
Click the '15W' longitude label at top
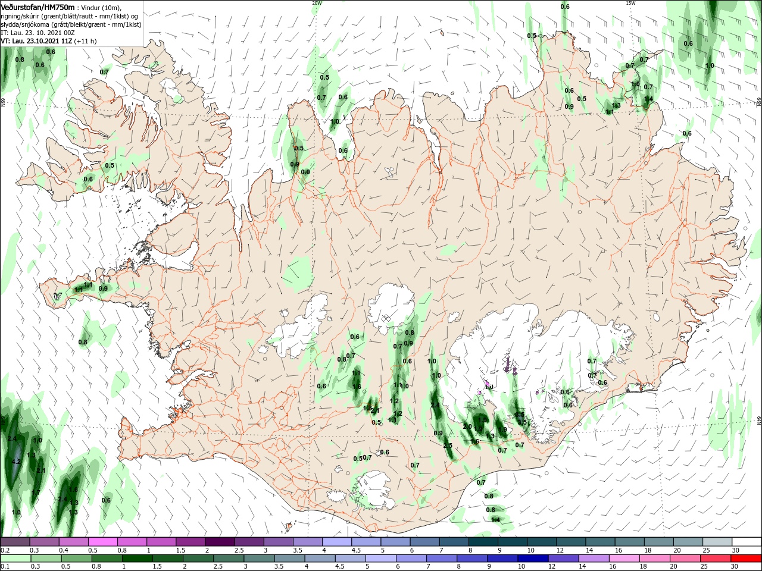click(630, 2)
